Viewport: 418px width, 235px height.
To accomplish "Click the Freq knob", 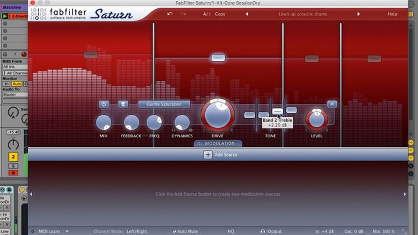I will 154,123.
